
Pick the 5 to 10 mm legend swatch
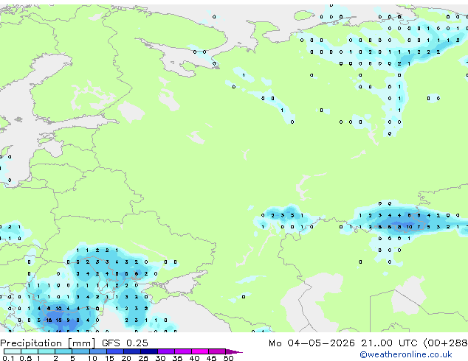point(80,351)
